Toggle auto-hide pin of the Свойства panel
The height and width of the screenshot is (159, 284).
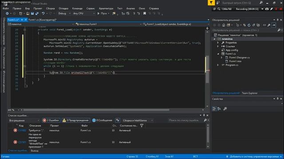(x=277, y=99)
